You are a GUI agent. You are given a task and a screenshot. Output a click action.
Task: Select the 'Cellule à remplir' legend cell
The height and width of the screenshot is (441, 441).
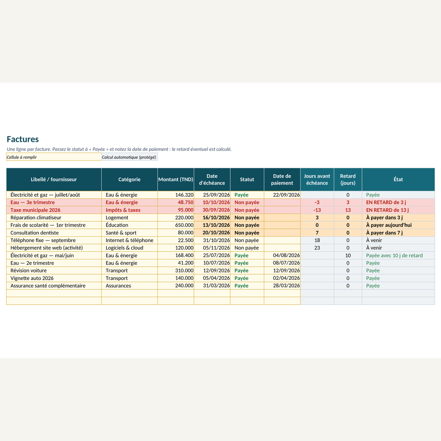tap(54, 157)
